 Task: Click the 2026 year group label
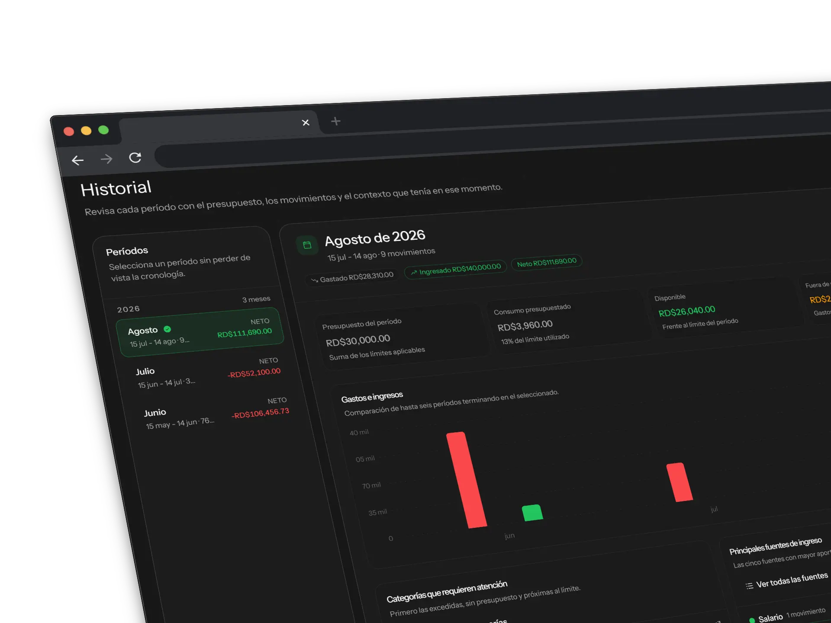coord(129,309)
